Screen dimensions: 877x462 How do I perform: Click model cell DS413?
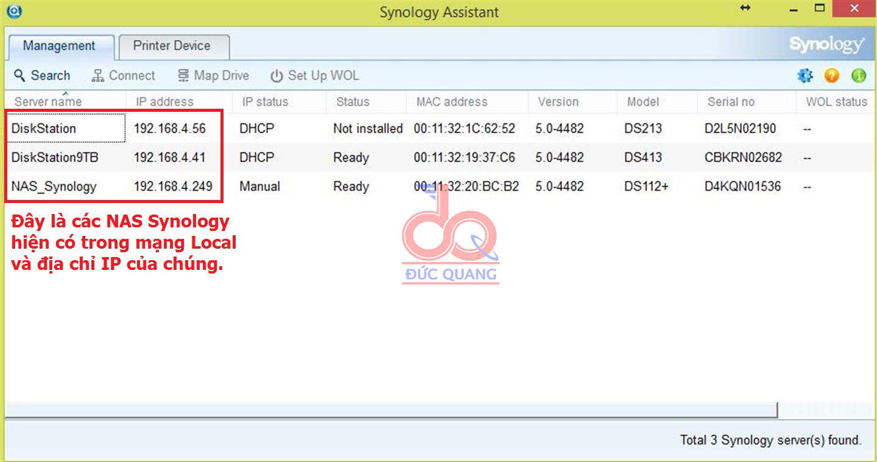(643, 157)
